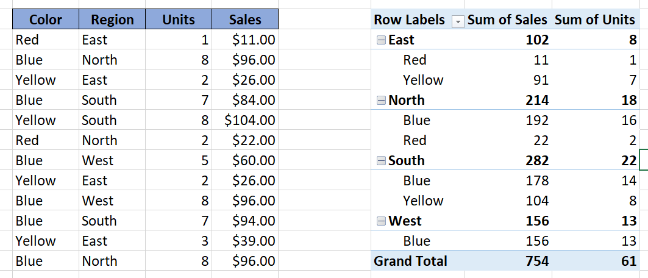Click the Grand Total sales value 754
This screenshot has width=648, height=278.
[x=536, y=262]
